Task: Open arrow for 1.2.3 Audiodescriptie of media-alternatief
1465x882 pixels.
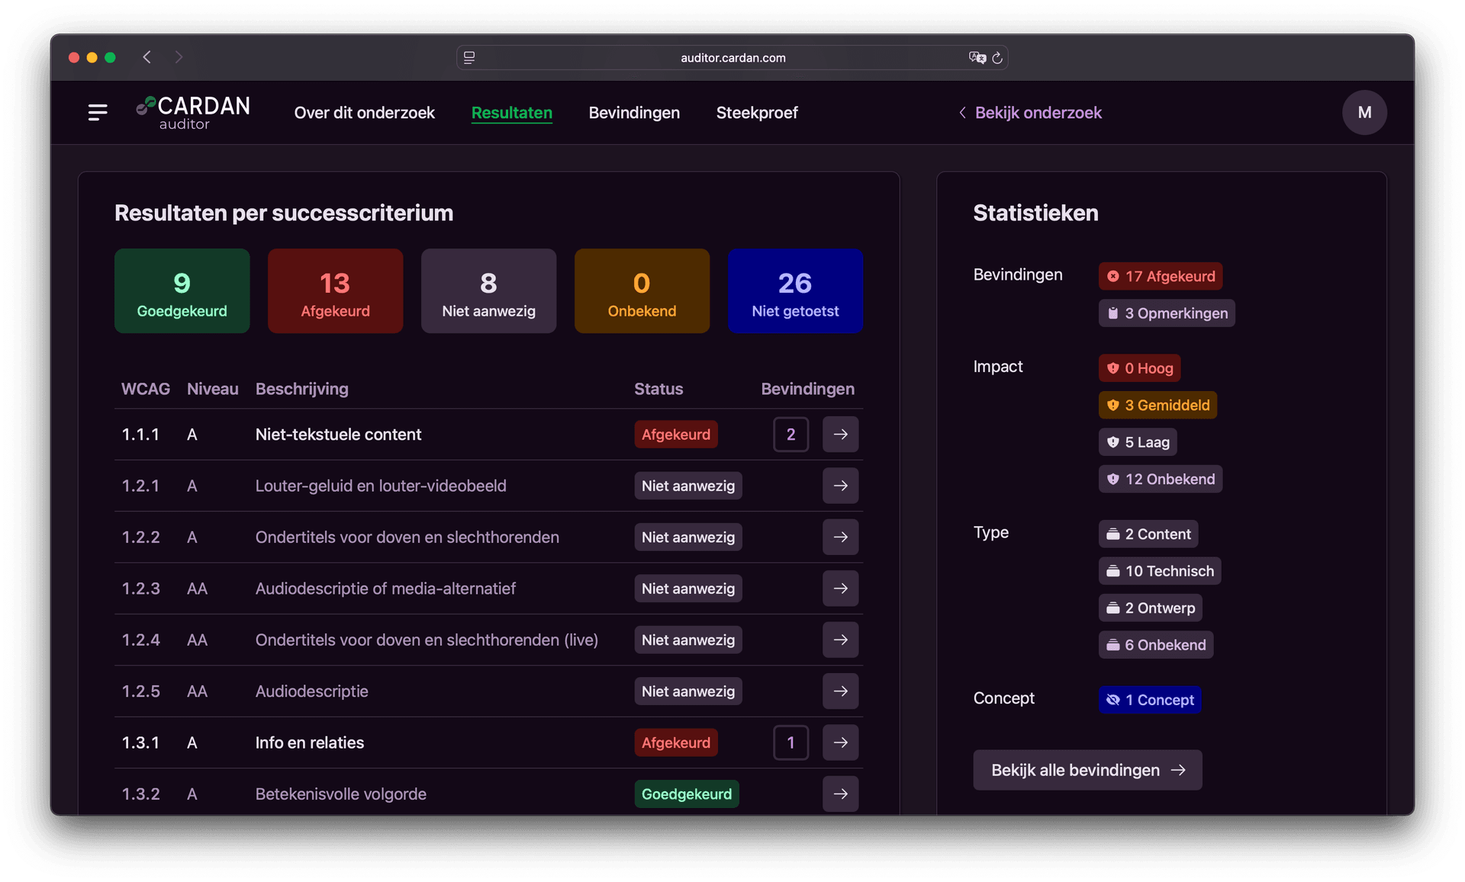Action: (840, 589)
